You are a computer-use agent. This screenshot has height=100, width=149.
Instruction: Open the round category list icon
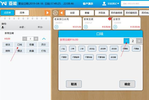pyautogui.click(x=55, y=13)
